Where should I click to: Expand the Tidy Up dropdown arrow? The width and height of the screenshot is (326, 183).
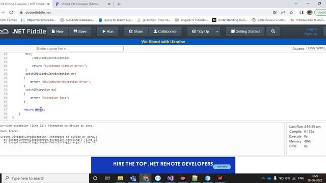(x=217, y=32)
